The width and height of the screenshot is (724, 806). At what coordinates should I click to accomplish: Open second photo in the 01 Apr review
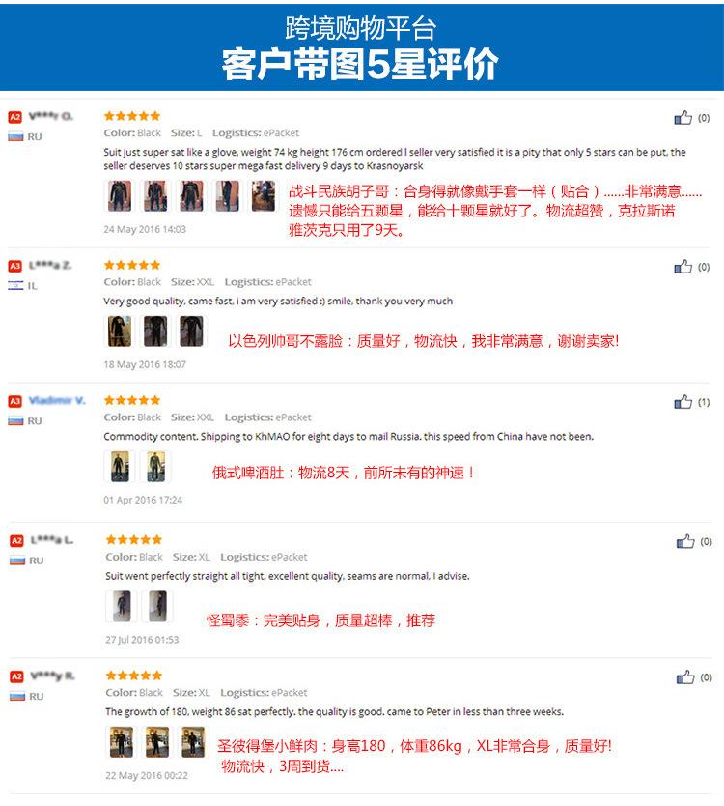tap(155, 466)
